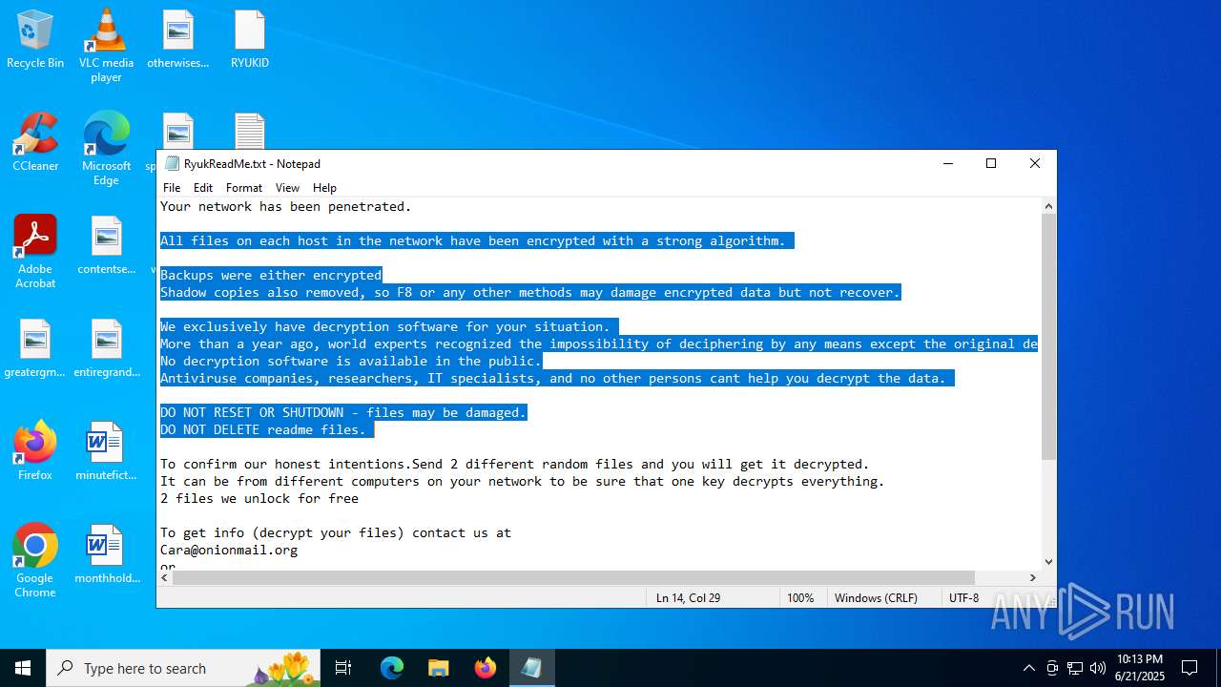The image size is (1221, 687).
Task: Select the greatergm image file icon
Action: click(x=35, y=349)
